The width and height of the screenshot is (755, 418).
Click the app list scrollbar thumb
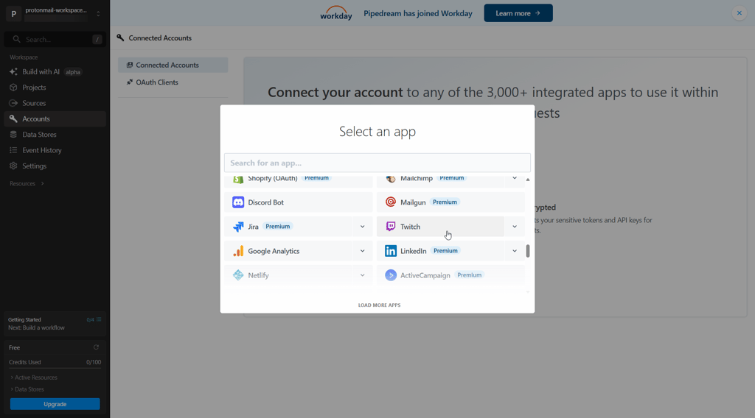(x=528, y=251)
